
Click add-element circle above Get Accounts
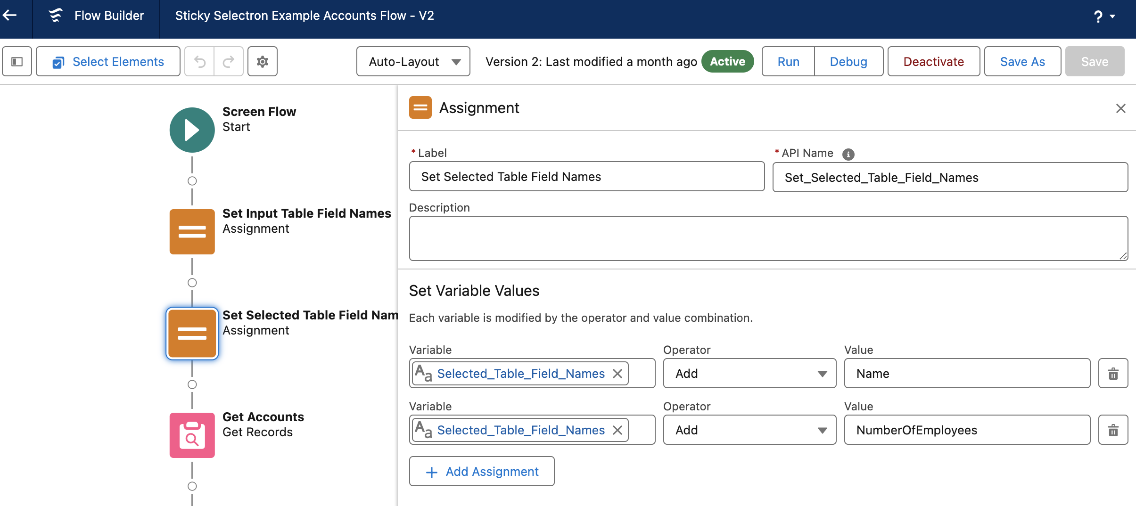click(192, 384)
